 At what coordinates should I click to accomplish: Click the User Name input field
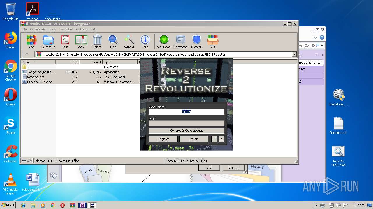click(x=186, y=112)
